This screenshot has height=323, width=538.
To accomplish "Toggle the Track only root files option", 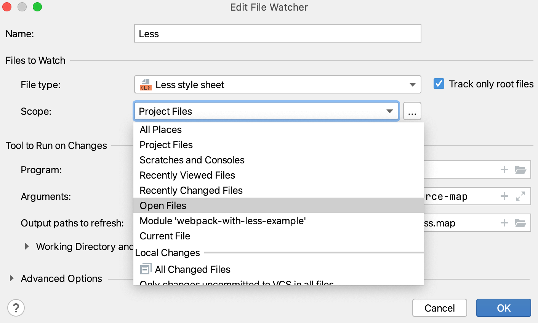I will coord(439,84).
